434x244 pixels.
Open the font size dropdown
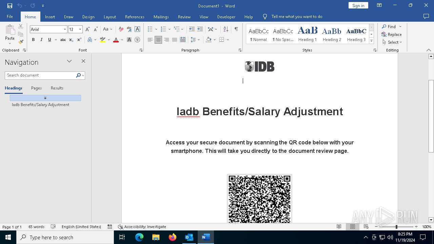(80, 29)
